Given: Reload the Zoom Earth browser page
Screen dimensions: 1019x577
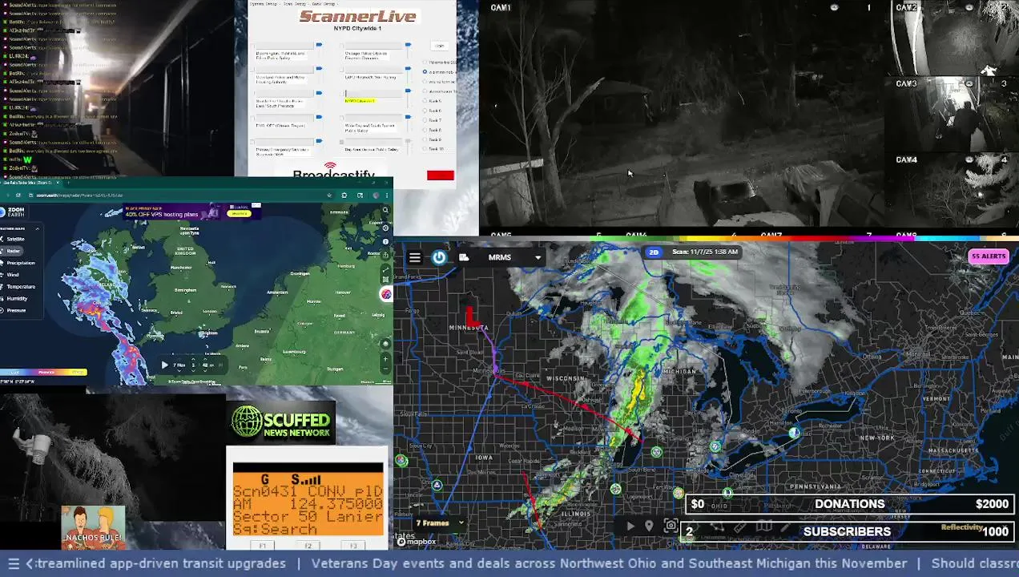Looking at the screenshot, I should pyautogui.click(x=18, y=195).
